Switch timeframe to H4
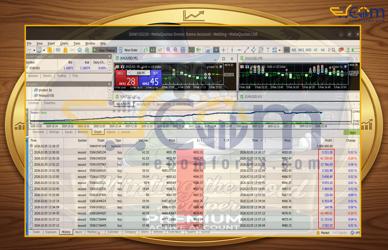This screenshot has height=250, width=388. (323, 50)
